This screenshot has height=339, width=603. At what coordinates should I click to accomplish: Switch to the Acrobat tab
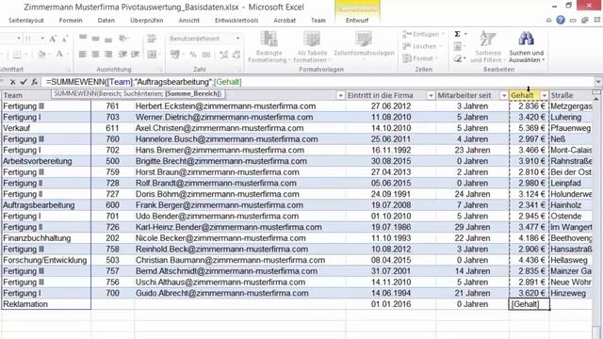click(285, 21)
